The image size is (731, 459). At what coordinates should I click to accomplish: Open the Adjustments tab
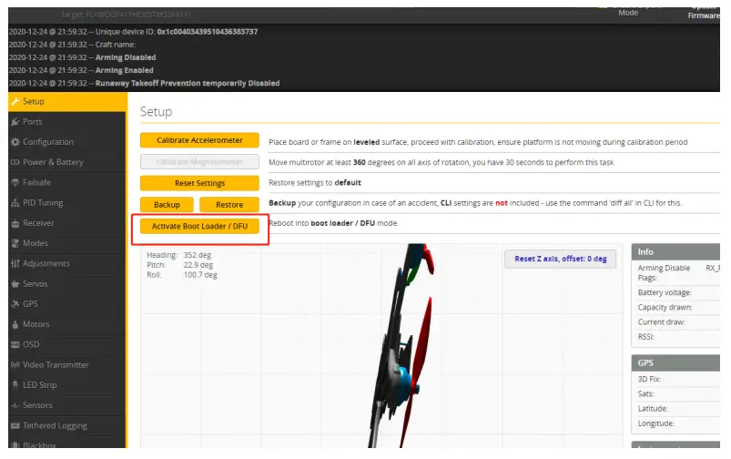pos(67,263)
